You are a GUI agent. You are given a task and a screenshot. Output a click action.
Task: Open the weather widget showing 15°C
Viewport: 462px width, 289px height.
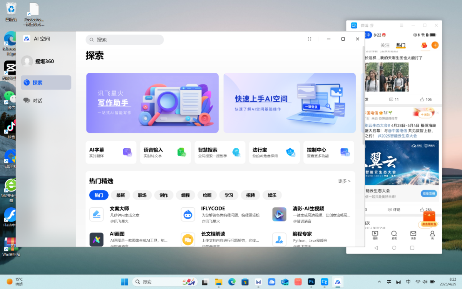pos(15,282)
